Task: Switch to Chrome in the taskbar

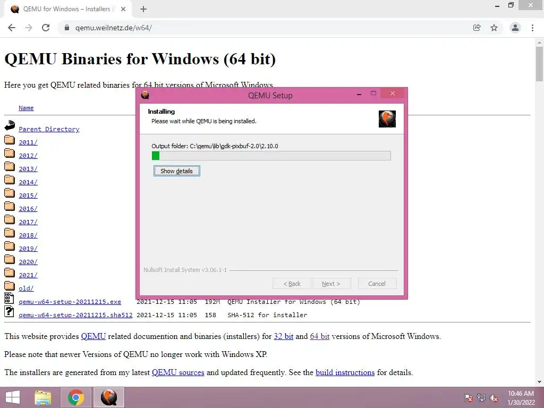Action: click(x=76, y=397)
